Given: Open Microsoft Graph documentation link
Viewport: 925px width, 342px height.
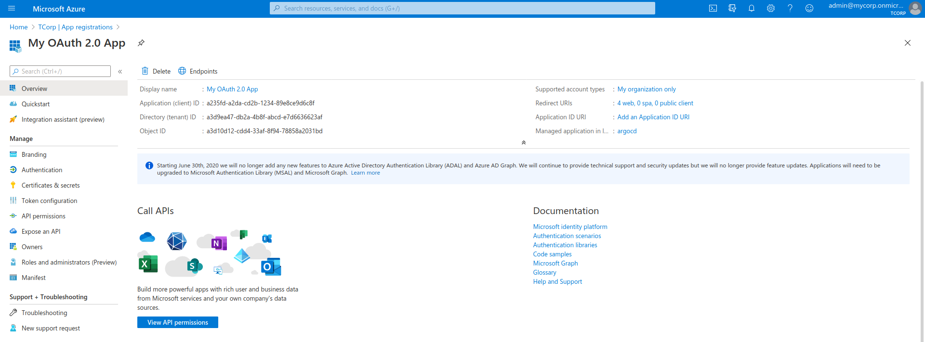Looking at the screenshot, I should point(555,263).
